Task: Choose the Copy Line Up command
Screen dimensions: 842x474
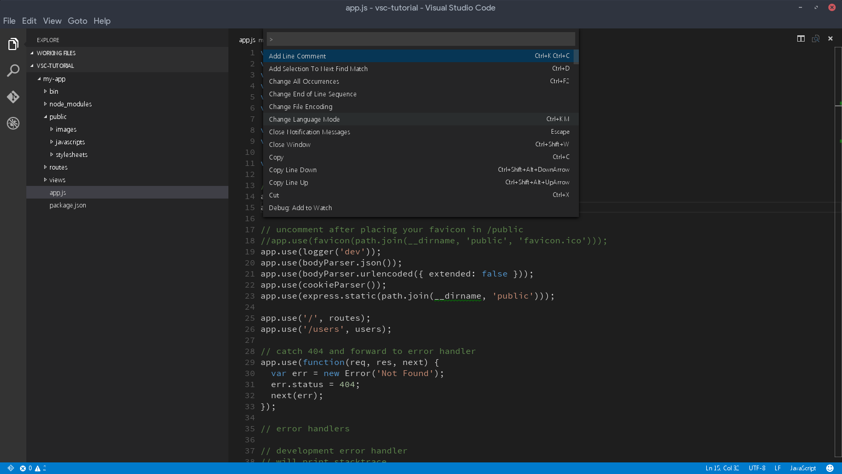Action: coord(418,182)
